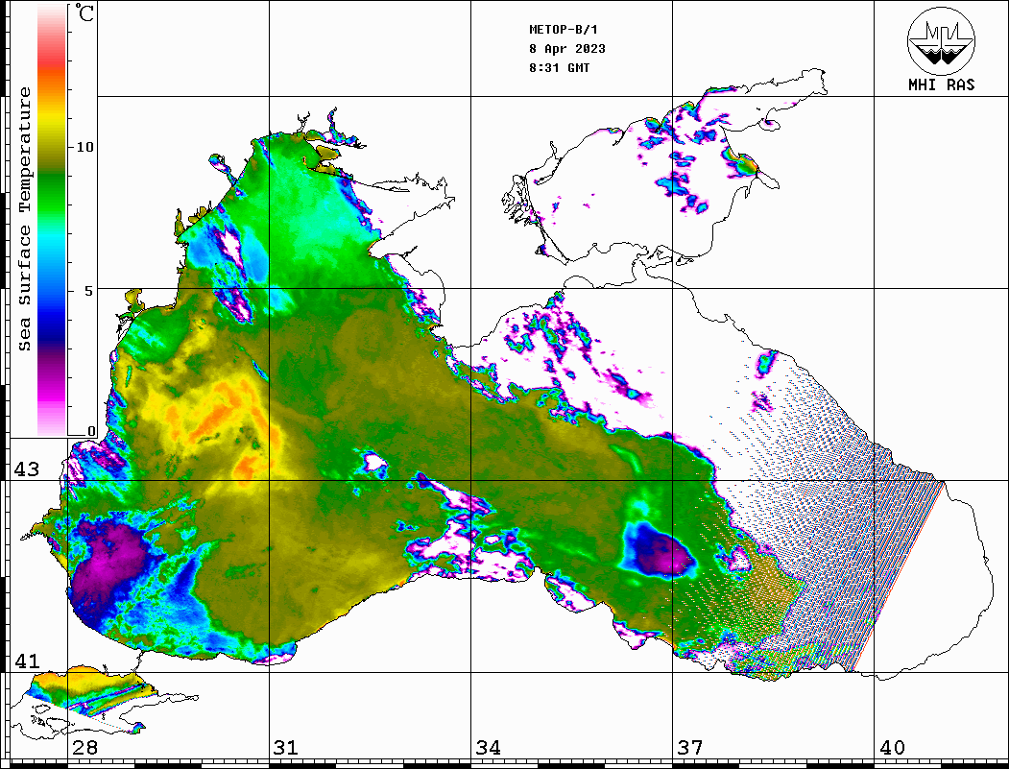The image size is (1009, 769).
Task: Click the '8:31 GMT' time text
Action: (x=559, y=68)
